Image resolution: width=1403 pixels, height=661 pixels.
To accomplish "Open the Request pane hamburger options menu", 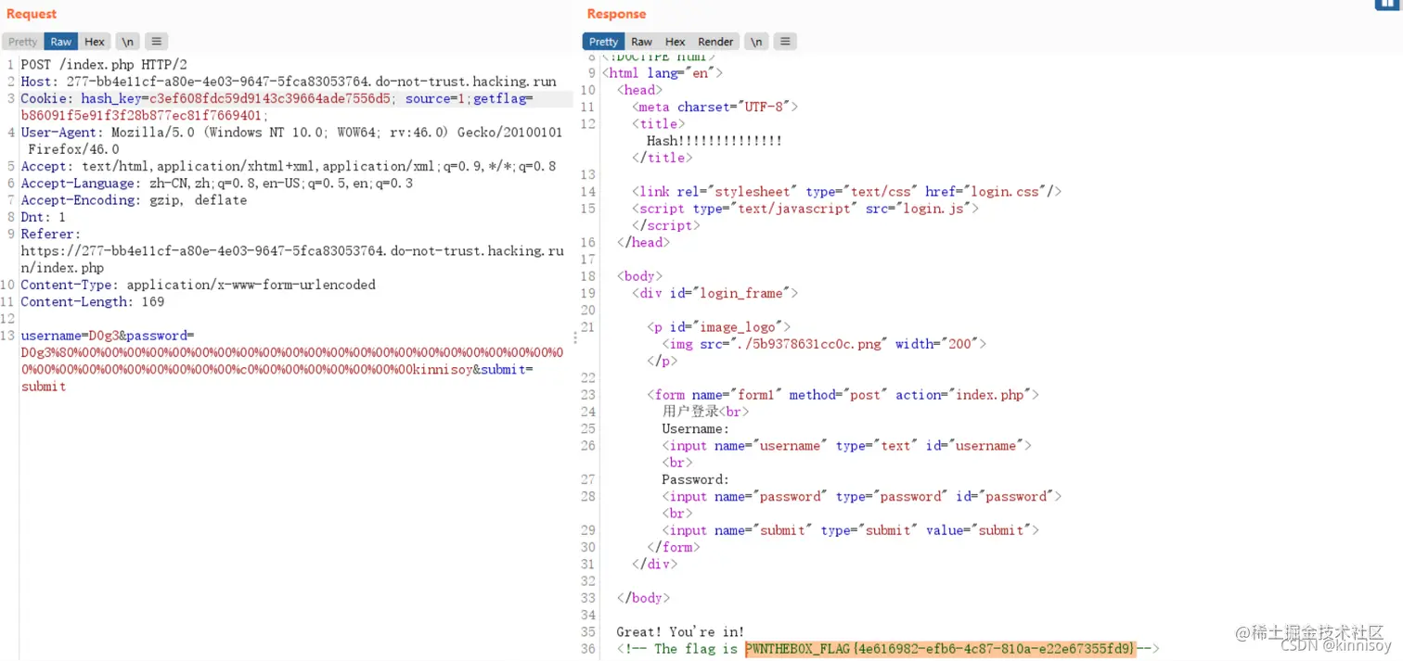I will [x=156, y=42].
